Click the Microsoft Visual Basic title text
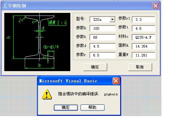The width and height of the screenshot is (169, 127). click(68, 81)
